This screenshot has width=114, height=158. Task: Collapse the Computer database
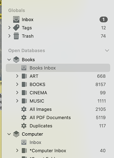coord(9,134)
